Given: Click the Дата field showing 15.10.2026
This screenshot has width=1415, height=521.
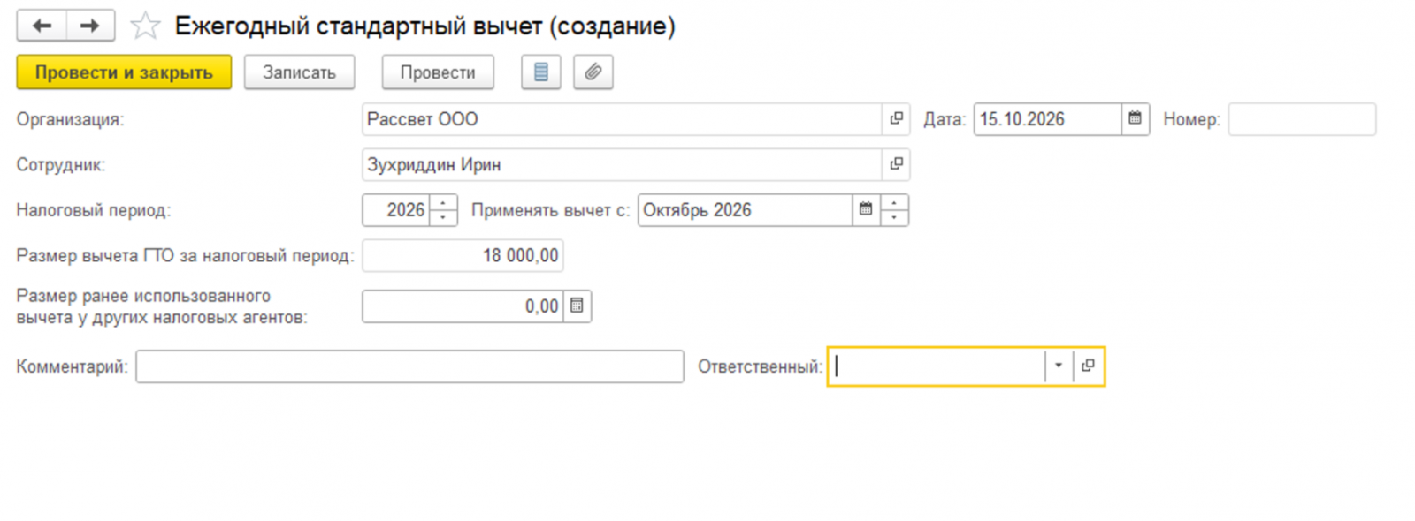Looking at the screenshot, I should pyautogui.click(x=1047, y=119).
